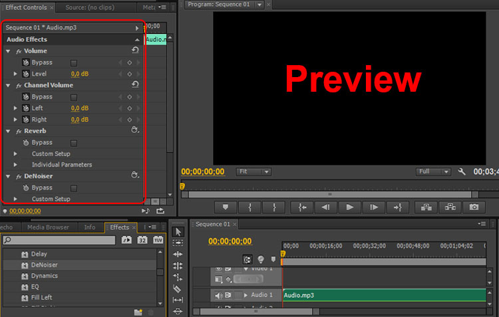
Task: Click Left channel 0,0 dB value
Action: [x=80, y=108]
